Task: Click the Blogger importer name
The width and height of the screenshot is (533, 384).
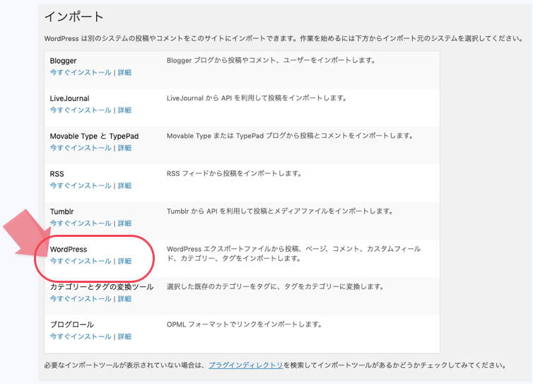Action: click(63, 61)
